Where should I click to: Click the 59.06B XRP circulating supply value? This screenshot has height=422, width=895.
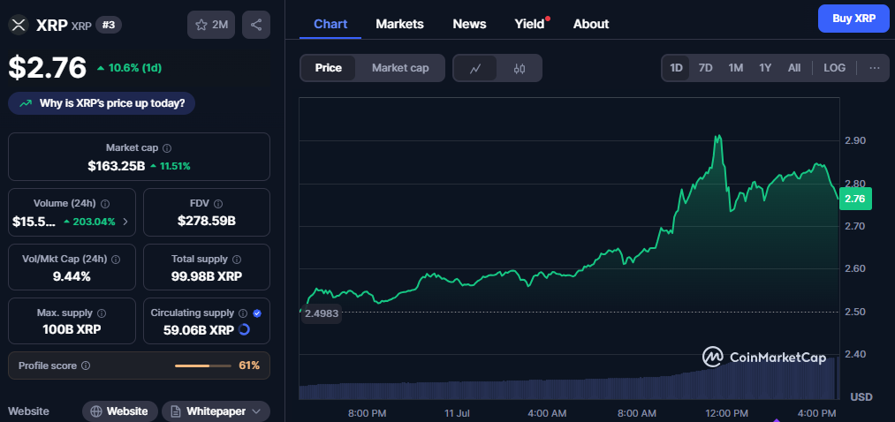point(199,329)
